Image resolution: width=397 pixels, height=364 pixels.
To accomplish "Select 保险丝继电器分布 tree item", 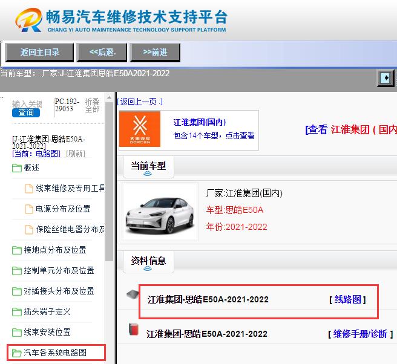I will pyautogui.click(x=70, y=229).
